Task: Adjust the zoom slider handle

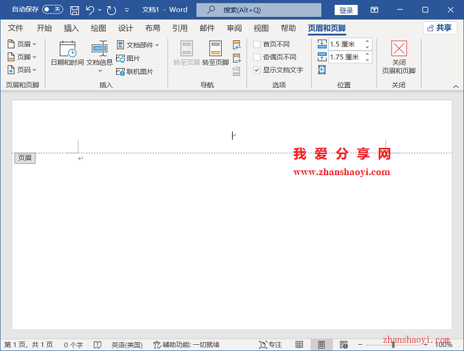Action: pyautogui.click(x=393, y=344)
